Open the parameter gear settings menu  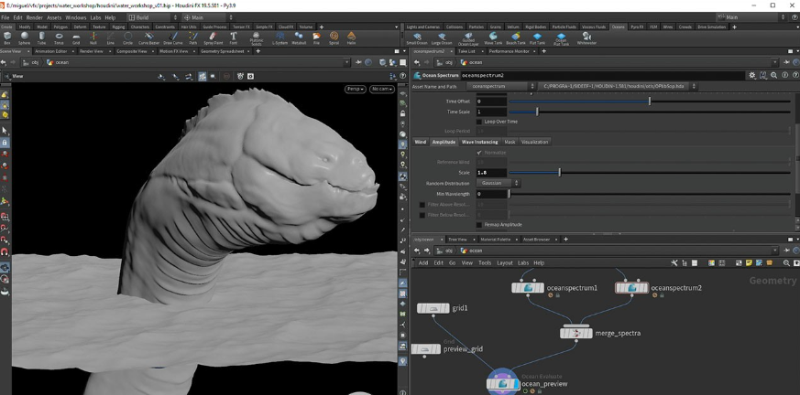tap(754, 75)
